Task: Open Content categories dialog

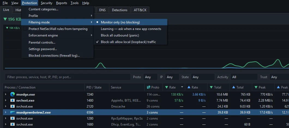Action: tap(57, 9)
